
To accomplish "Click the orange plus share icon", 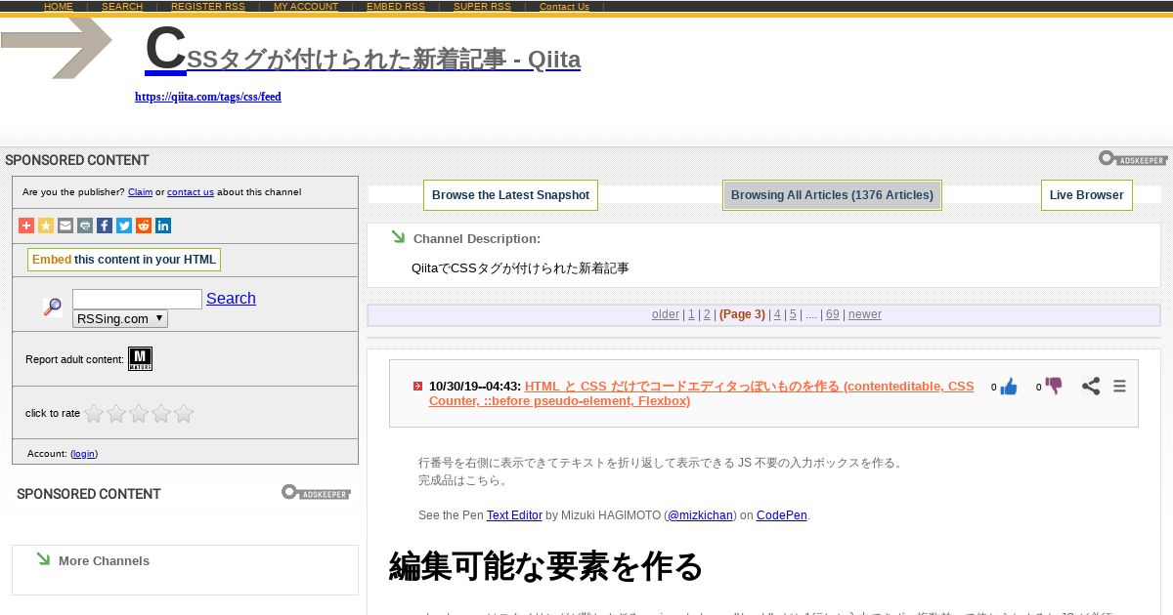I will pyautogui.click(x=26, y=225).
